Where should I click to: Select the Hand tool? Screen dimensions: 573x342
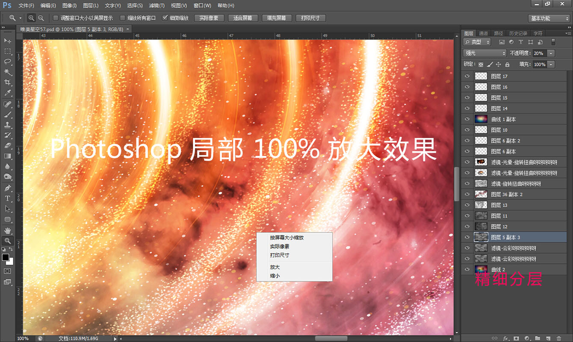pos(8,231)
